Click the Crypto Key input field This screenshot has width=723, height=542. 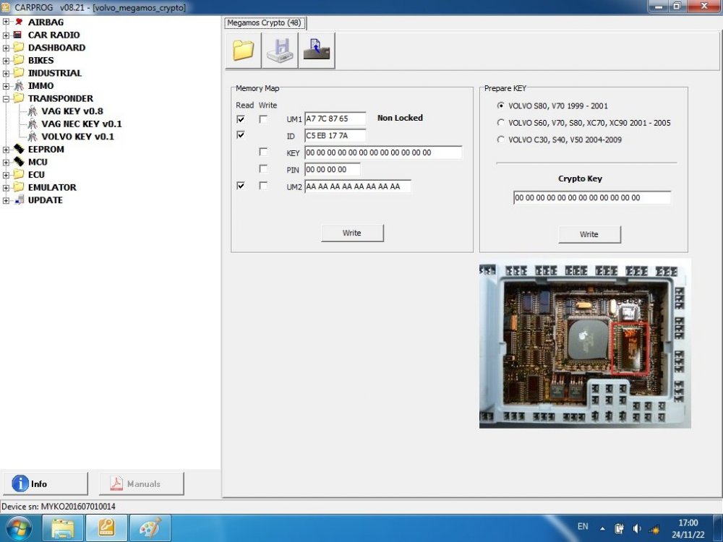coord(592,198)
